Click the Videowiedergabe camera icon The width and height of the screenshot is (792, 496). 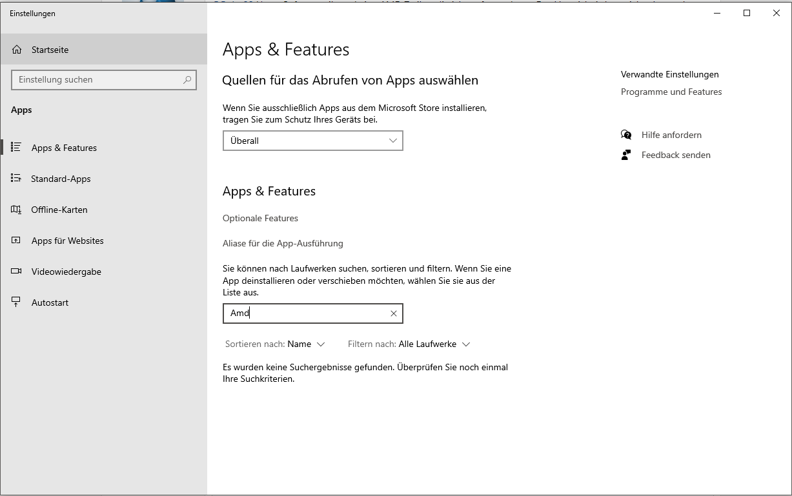[x=17, y=272]
